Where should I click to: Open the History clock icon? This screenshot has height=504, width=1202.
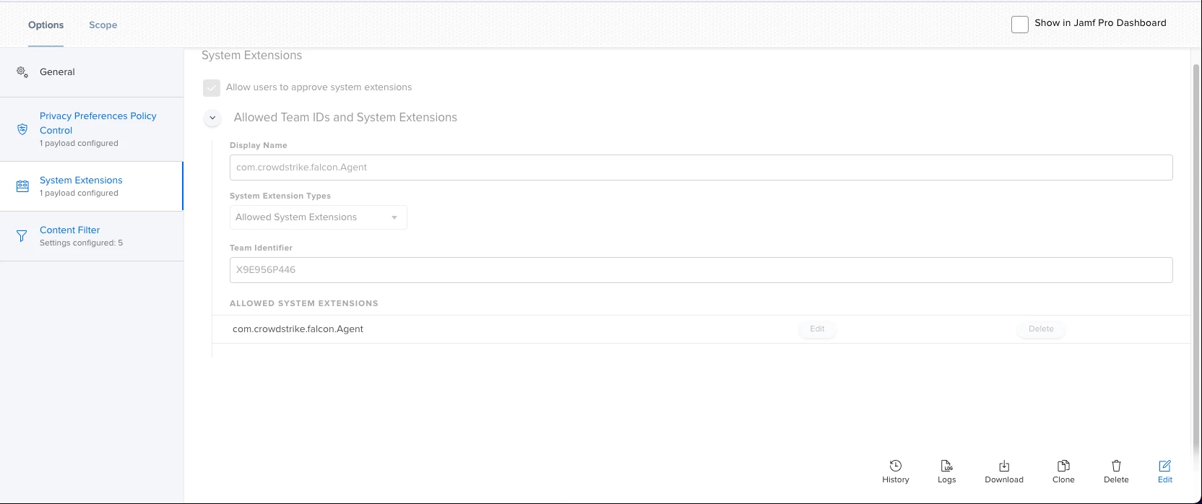[x=896, y=466]
